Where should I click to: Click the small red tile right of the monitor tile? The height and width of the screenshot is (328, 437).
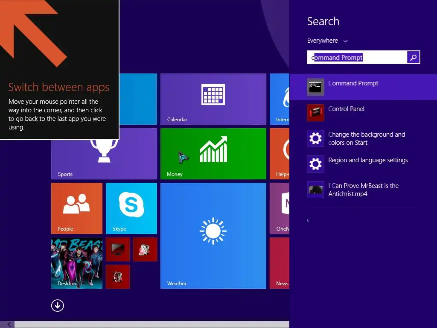pos(145,249)
